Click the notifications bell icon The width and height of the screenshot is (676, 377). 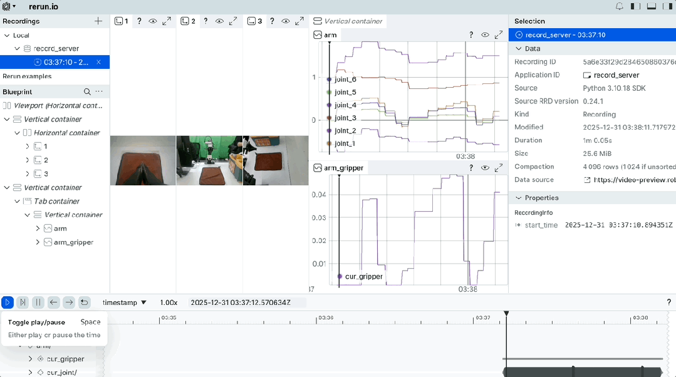[619, 7]
